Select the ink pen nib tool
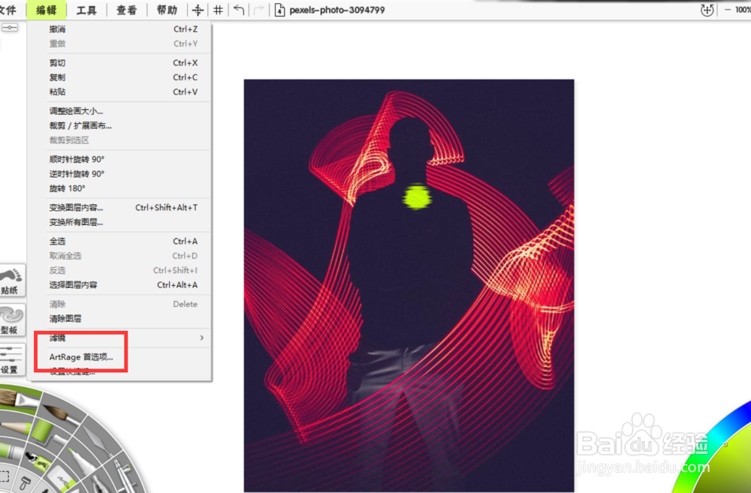The image size is (751, 493). 98,483
